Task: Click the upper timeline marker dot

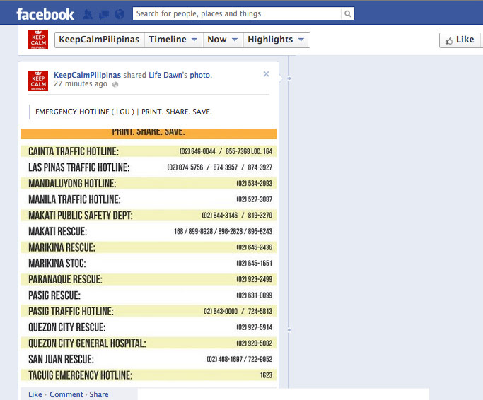Action: click(289, 78)
